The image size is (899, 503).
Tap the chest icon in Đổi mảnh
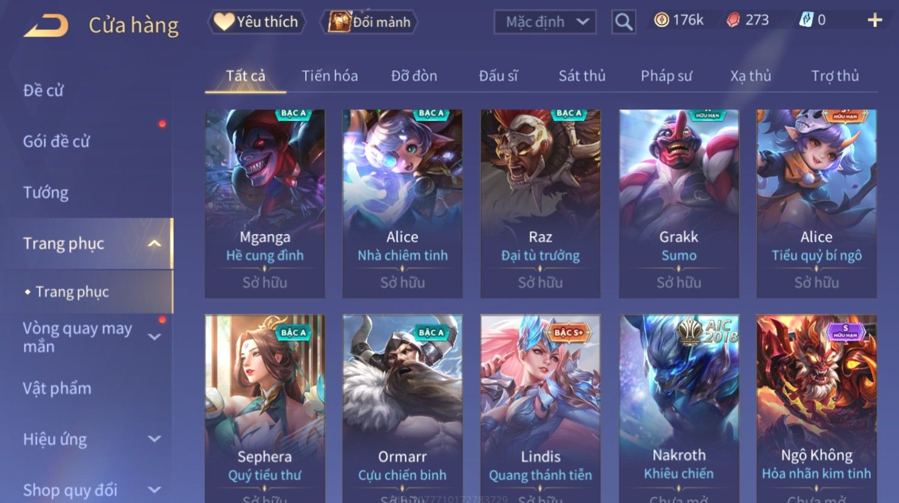coord(339,22)
